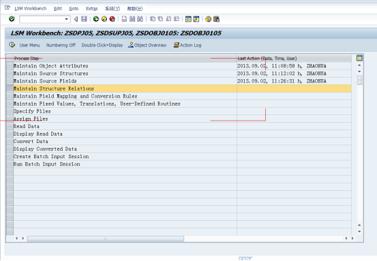Viewport: 377px width, 261px height.
Task: Open the Object Overview
Action: tap(147, 45)
